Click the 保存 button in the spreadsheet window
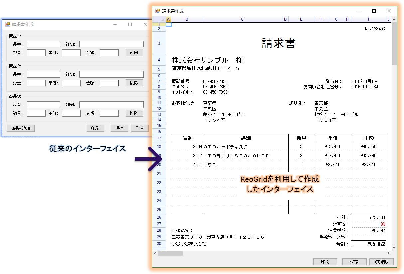The height and width of the screenshot is (274, 404). point(354,262)
